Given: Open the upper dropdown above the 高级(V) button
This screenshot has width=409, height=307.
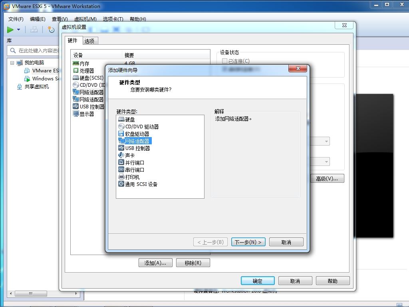Looking at the screenshot, I should click(326, 141).
